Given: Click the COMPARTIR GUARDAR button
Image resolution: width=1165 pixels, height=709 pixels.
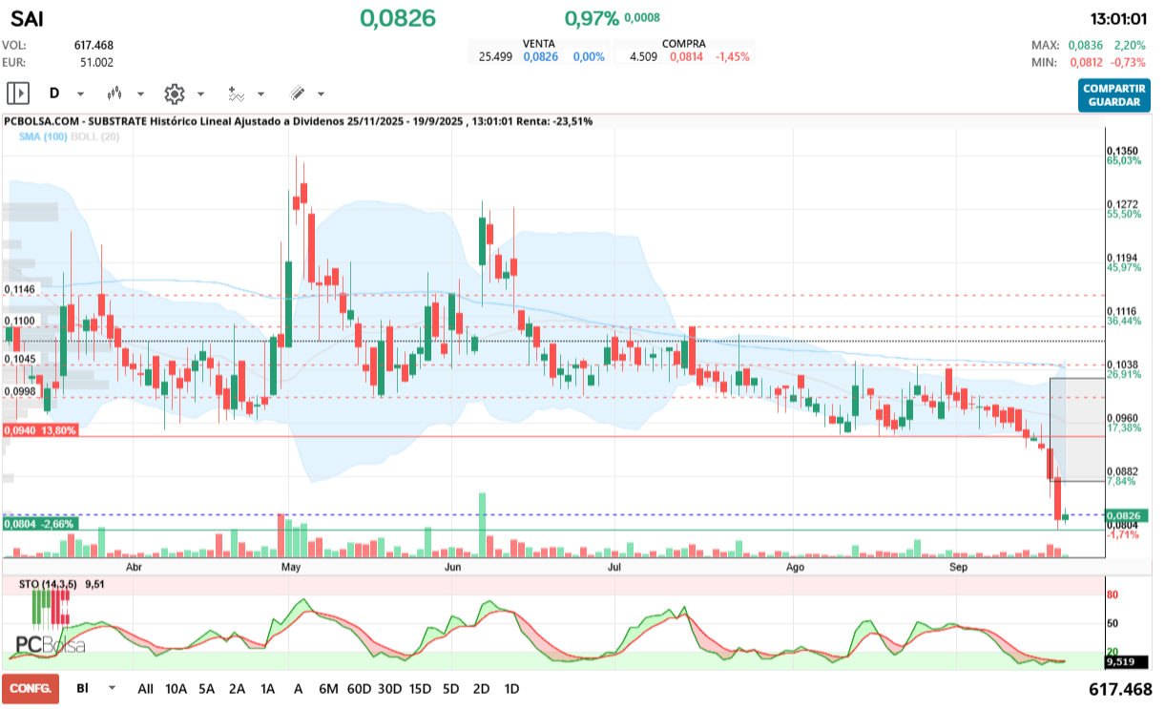Looking at the screenshot, I should click(x=1114, y=94).
